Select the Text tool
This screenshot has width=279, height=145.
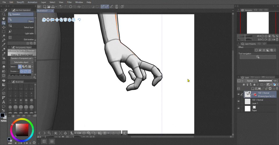(3, 102)
